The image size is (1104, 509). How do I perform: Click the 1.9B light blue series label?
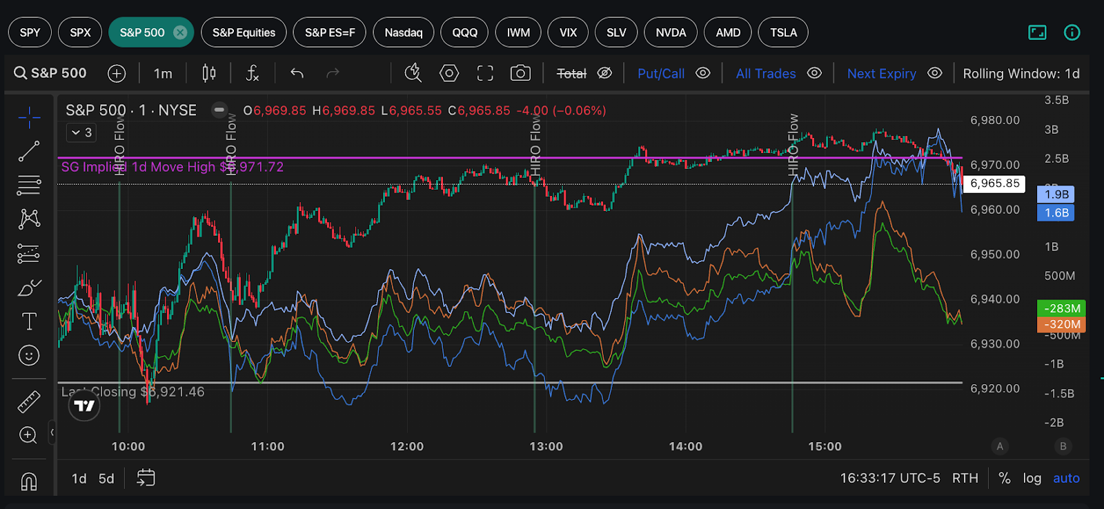click(x=1056, y=194)
